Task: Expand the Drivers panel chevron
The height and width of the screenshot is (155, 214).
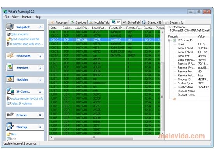Action: pyautogui.click(x=40, y=115)
